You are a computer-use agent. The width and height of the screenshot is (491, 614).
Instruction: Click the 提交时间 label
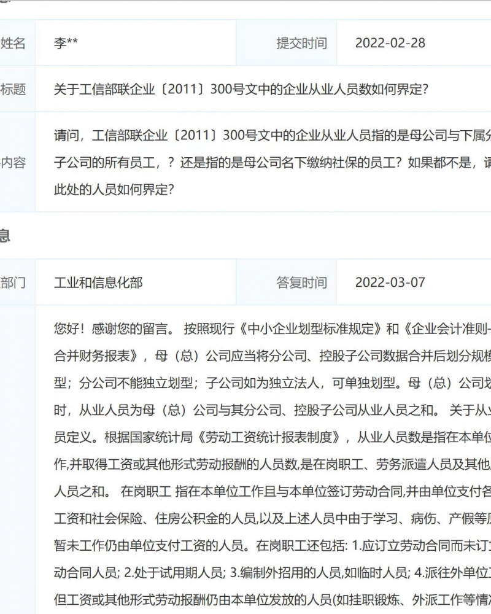click(x=301, y=43)
